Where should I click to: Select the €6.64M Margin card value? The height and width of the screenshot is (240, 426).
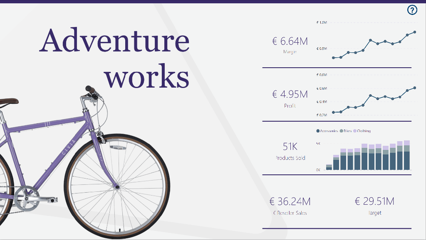(x=290, y=41)
